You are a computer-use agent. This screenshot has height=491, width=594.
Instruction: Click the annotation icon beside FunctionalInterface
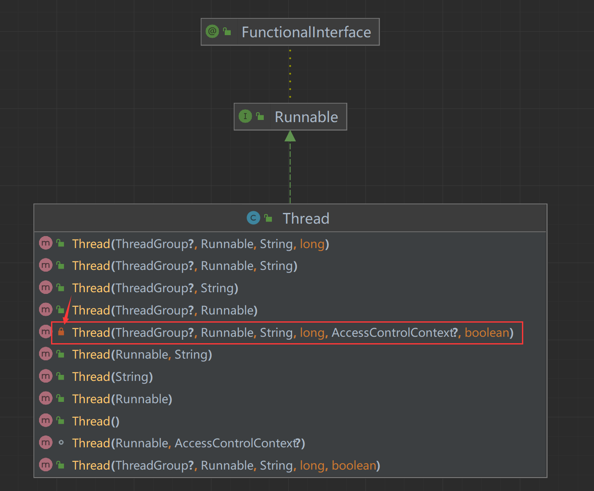[212, 31]
